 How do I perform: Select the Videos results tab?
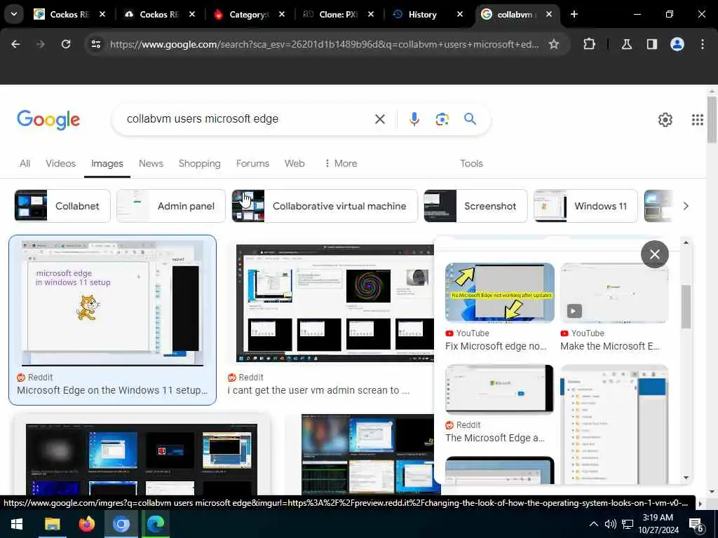60,163
